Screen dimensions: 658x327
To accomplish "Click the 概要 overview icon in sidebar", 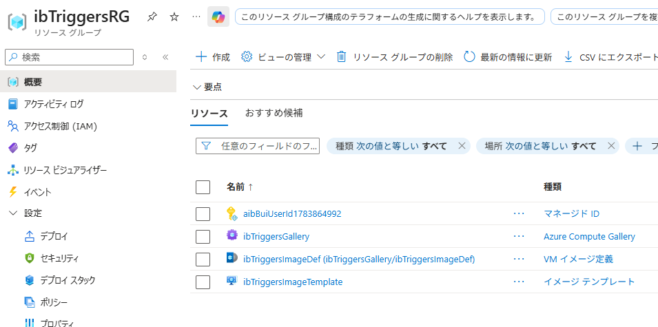I will click(x=13, y=82).
